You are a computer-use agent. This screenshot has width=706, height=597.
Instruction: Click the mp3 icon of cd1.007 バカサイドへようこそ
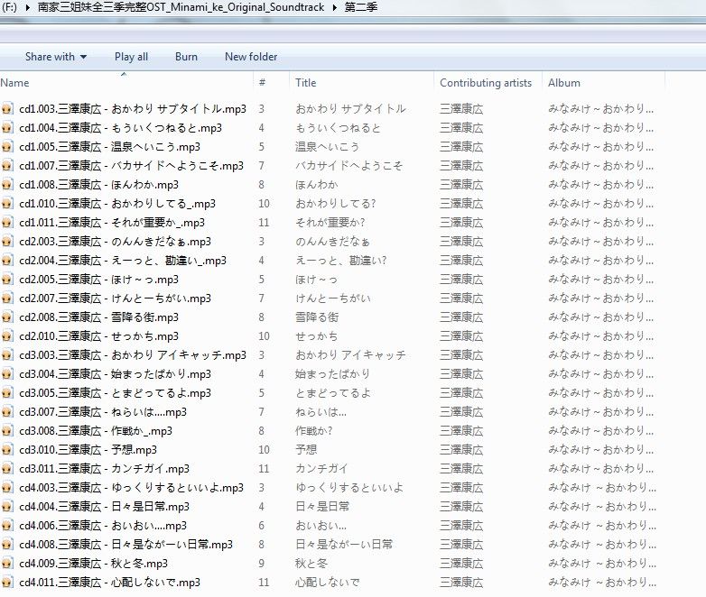[8, 166]
